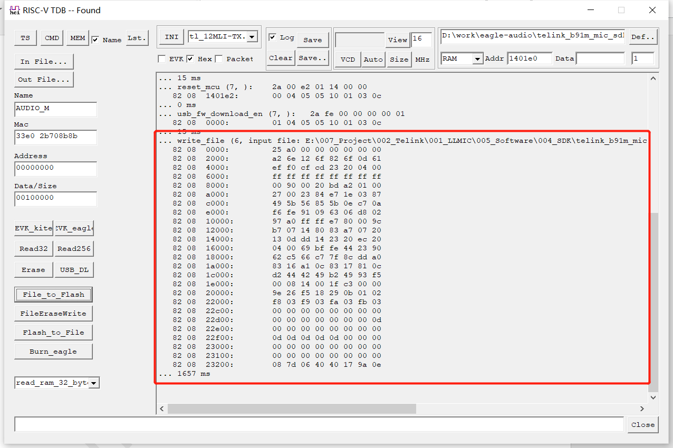Open the tl_12MLI-TX firmware dropdown
The image size is (673, 448).
click(x=252, y=37)
